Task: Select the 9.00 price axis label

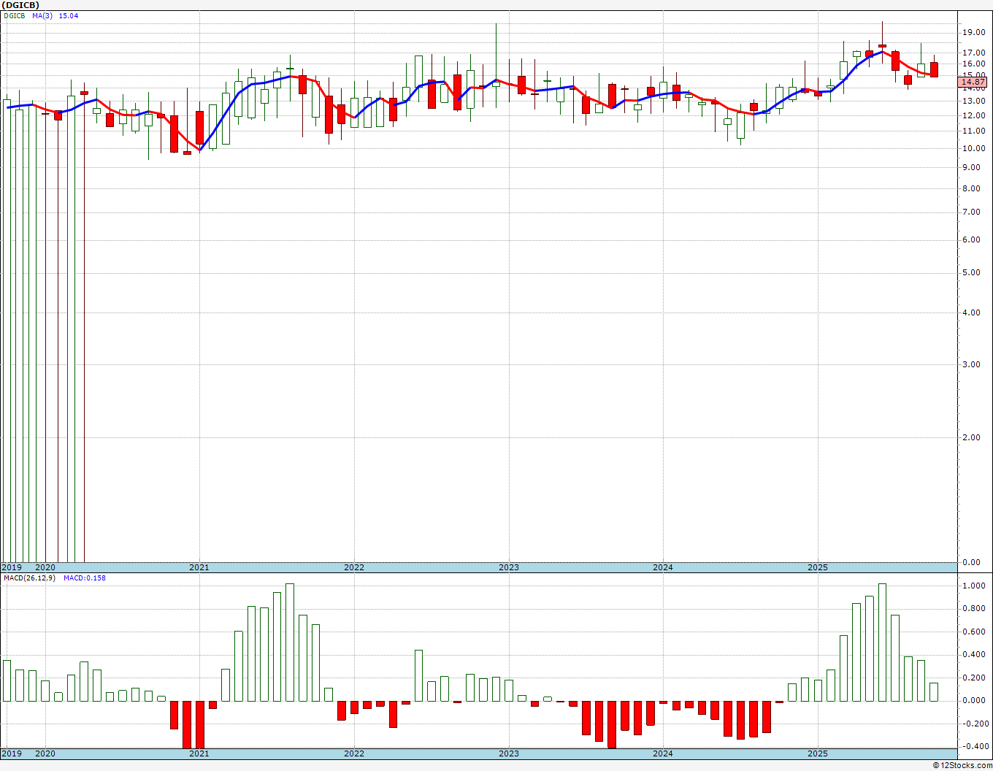Action: tap(971, 167)
